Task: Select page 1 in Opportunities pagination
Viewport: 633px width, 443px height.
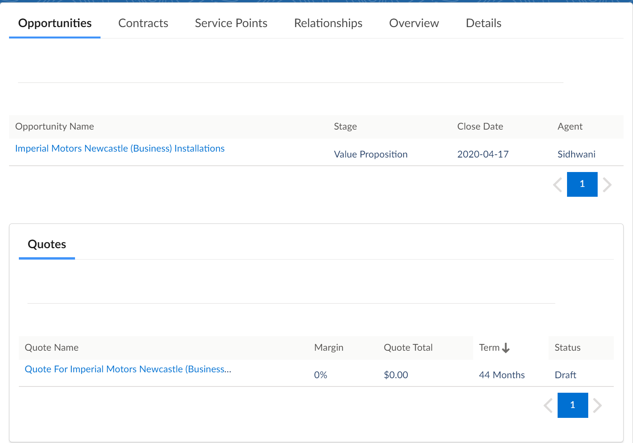Action: [x=582, y=184]
